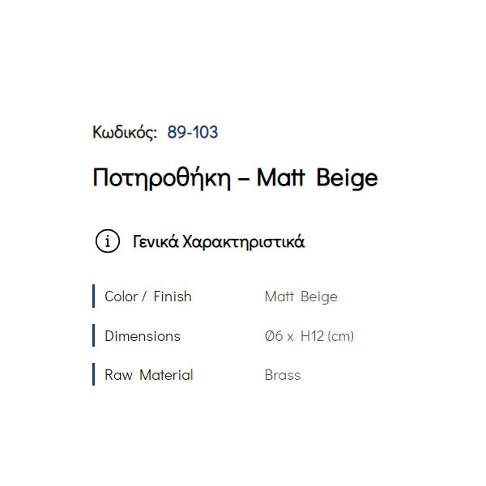Click the Raw Material label
The height and width of the screenshot is (486, 486).
[149, 375]
